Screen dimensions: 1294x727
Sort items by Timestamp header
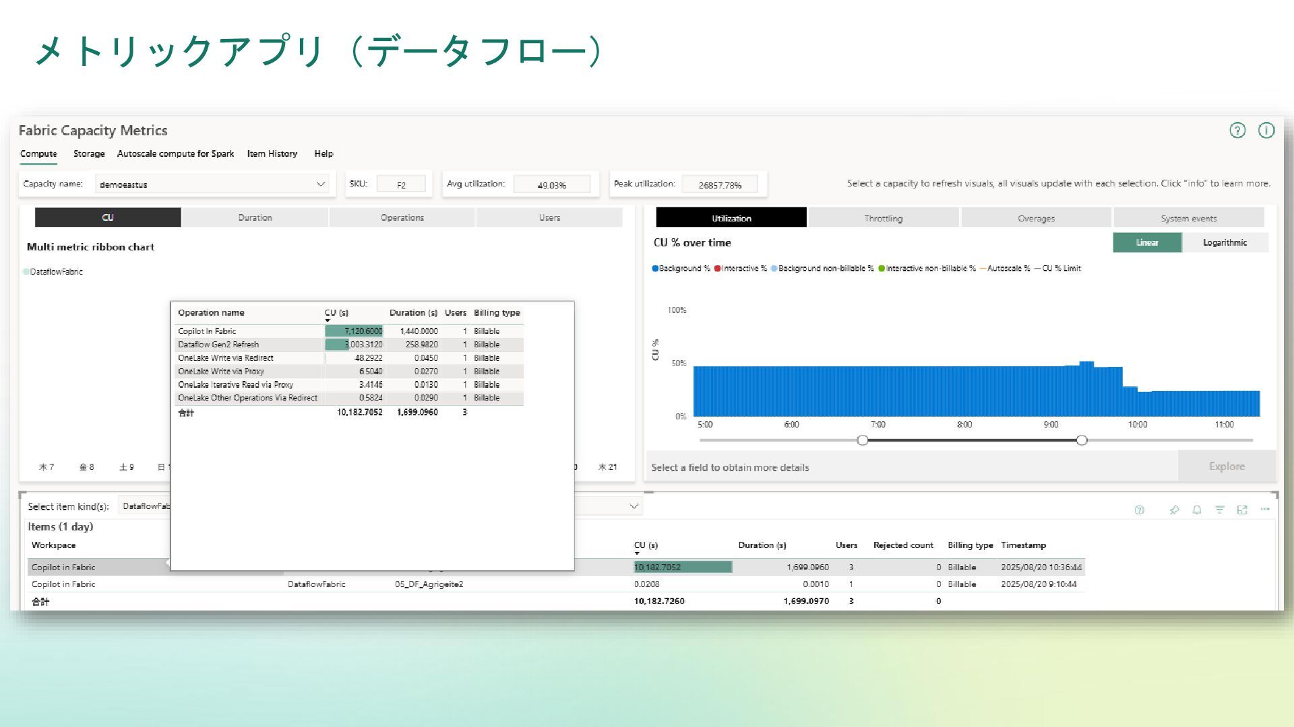pyautogui.click(x=1023, y=545)
